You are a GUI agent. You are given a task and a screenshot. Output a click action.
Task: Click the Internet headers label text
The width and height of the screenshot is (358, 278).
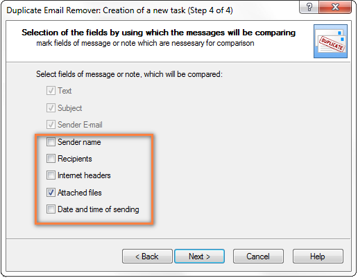[x=84, y=175]
